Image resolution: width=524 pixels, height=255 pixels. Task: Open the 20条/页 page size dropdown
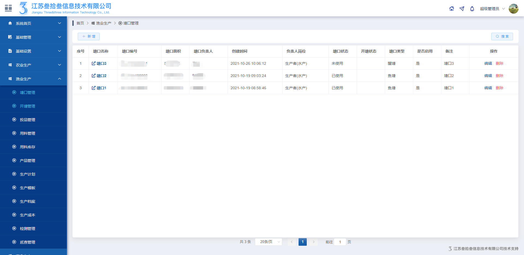pyautogui.click(x=268, y=242)
